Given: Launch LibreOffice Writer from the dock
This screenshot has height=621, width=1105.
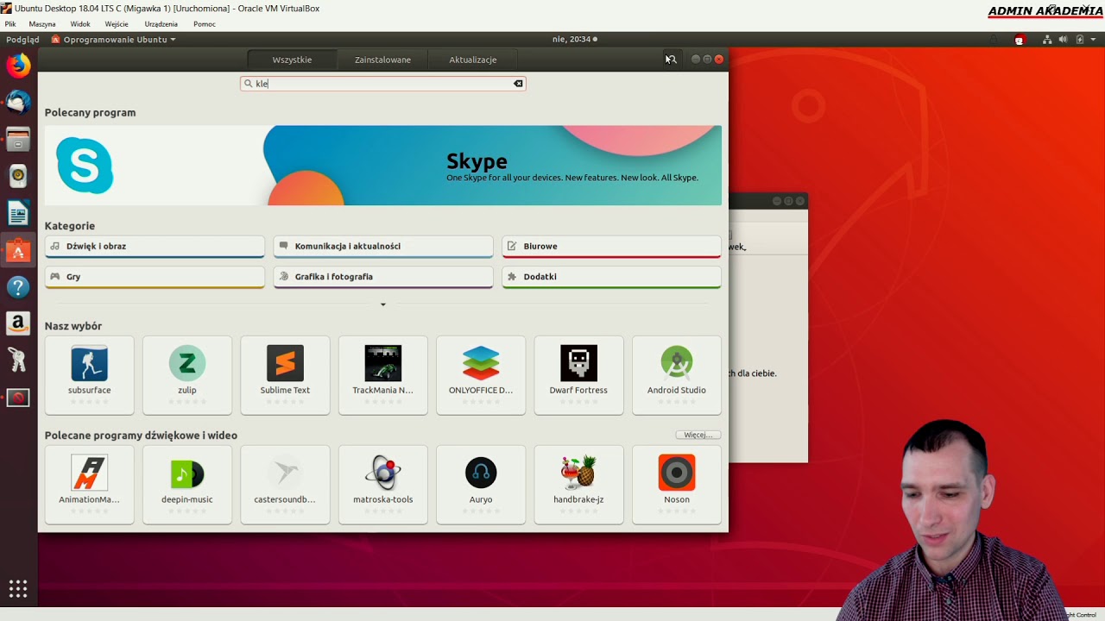Looking at the screenshot, I should pos(18,213).
